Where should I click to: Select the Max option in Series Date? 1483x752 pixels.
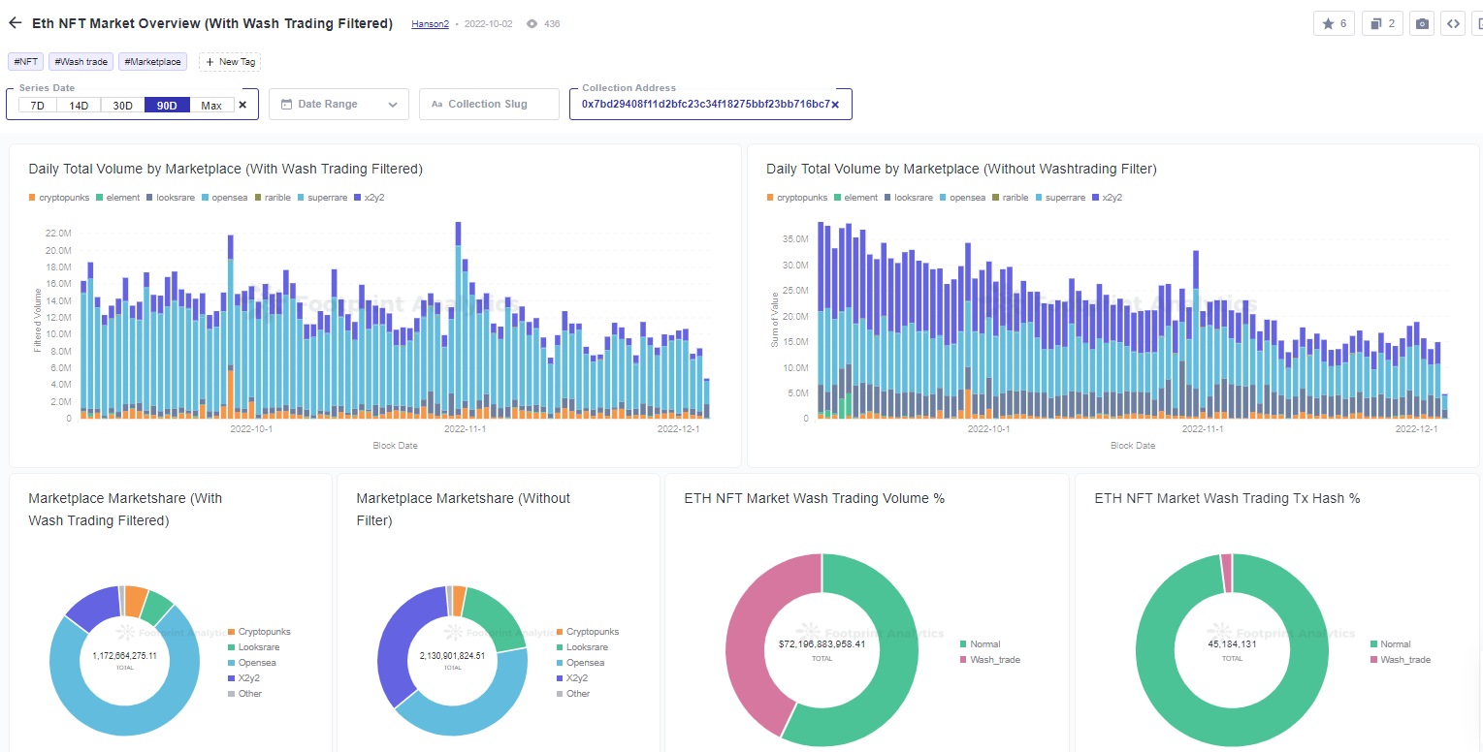210,106
